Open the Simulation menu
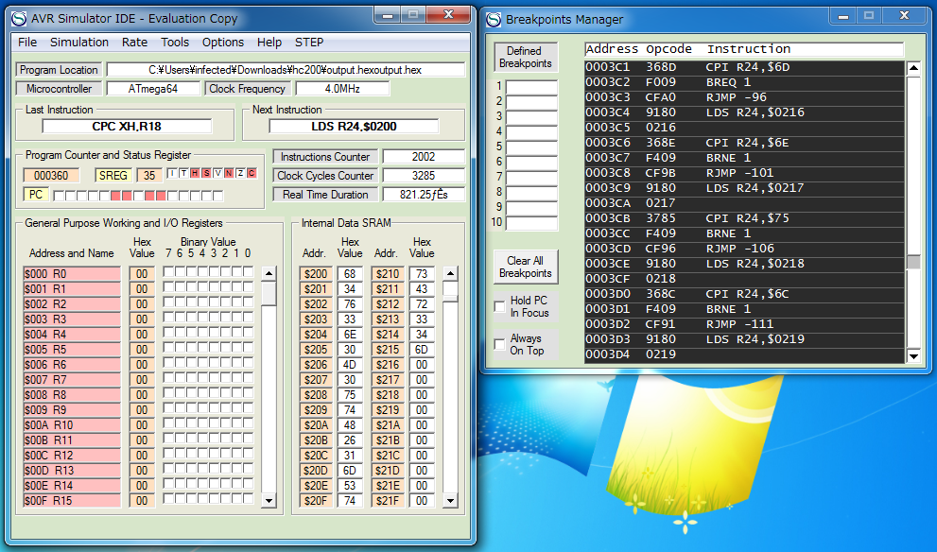The image size is (937, 552). click(79, 43)
